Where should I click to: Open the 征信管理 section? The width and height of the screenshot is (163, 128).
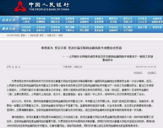[99, 22]
